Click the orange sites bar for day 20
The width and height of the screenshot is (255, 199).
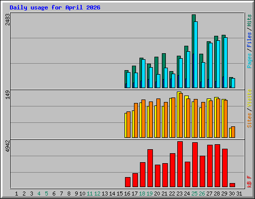158,118
